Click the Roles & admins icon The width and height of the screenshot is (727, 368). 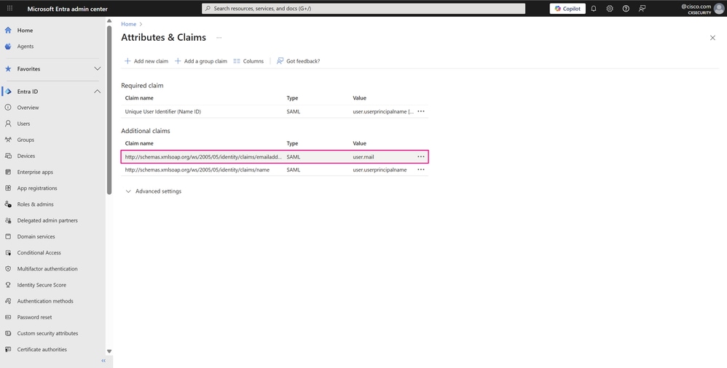[8, 204]
